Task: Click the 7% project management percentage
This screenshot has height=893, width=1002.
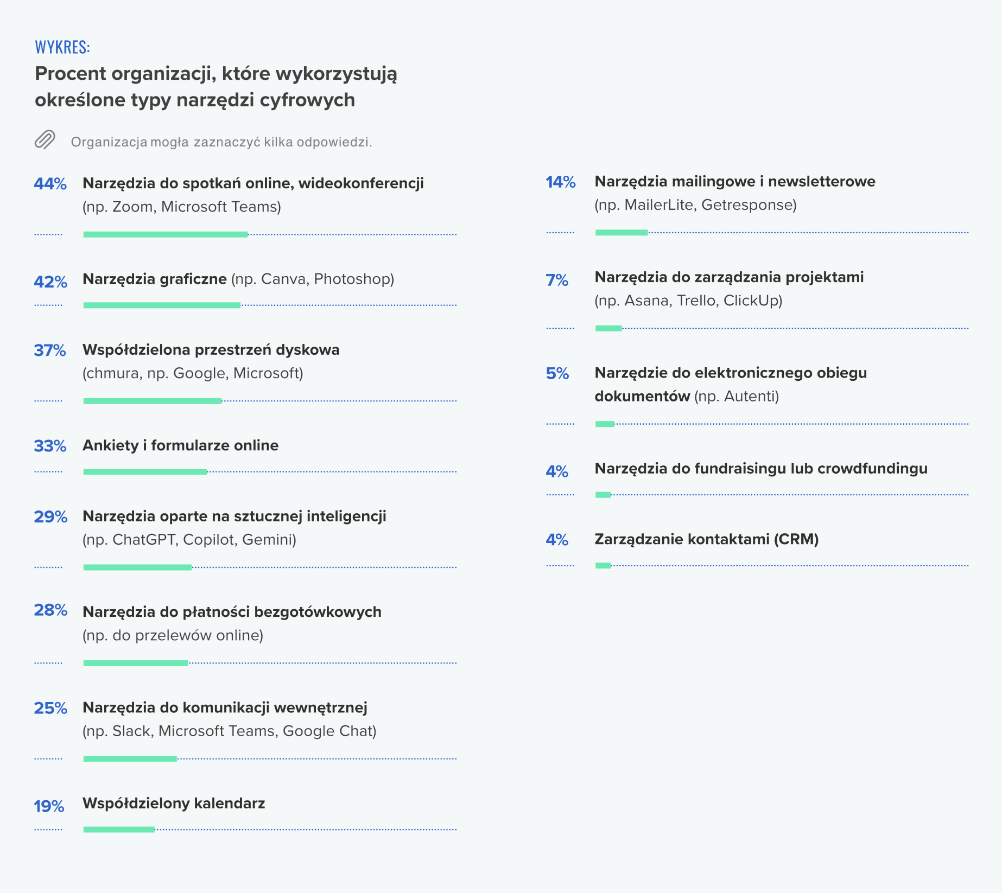Action: click(x=557, y=280)
